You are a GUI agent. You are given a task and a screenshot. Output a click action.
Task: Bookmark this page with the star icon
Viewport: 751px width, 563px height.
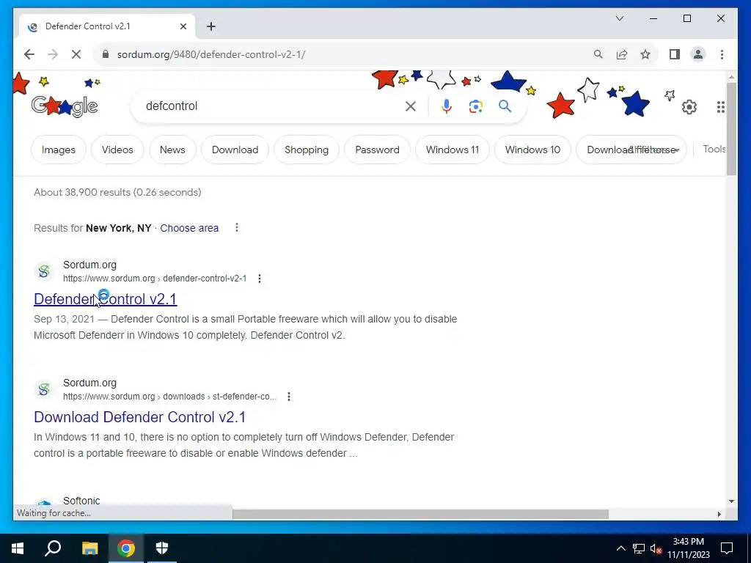(645, 54)
